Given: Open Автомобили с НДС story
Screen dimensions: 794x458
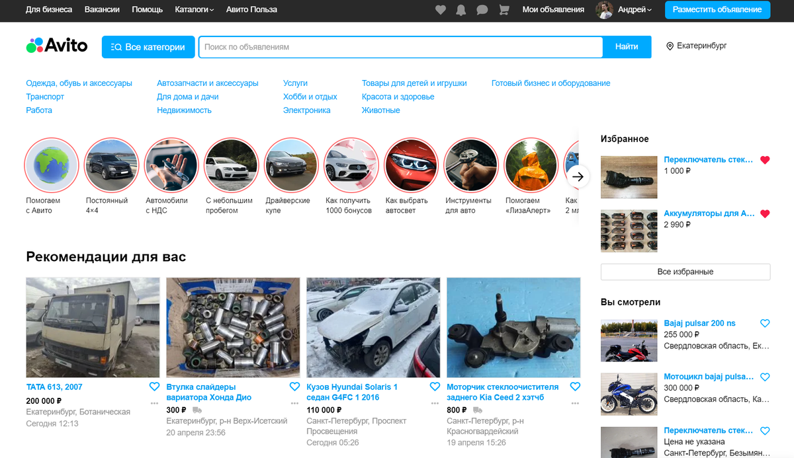Looking at the screenshot, I should (171, 166).
